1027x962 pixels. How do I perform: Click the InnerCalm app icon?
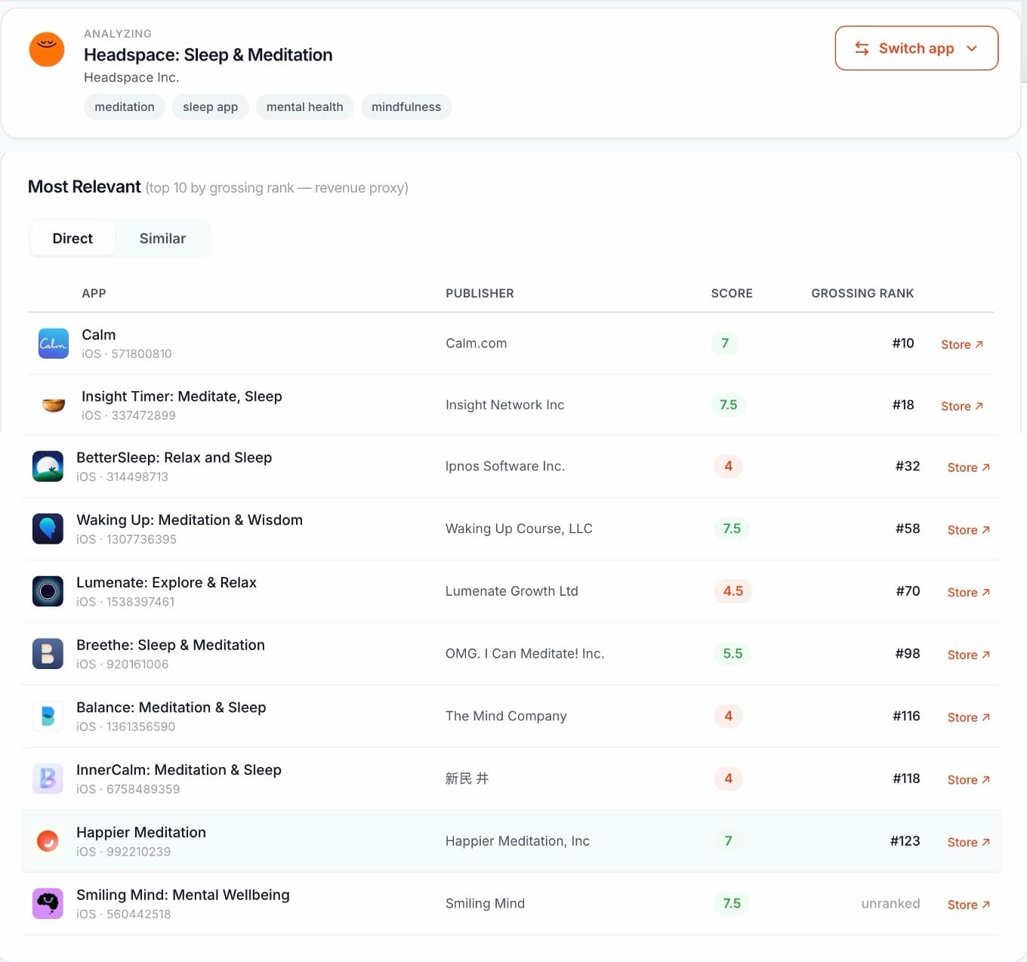[x=48, y=779]
